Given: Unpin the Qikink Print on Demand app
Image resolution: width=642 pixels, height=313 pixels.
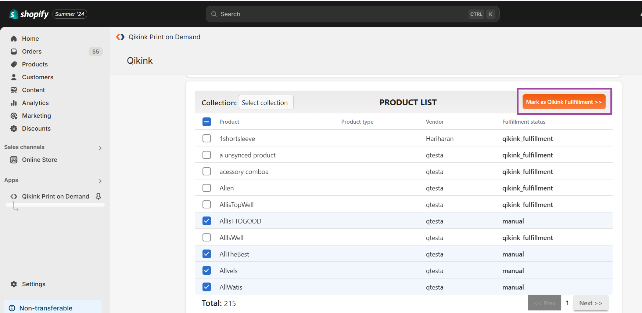Looking at the screenshot, I should tap(98, 196).
